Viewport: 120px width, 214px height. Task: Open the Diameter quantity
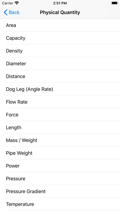click(x=60, y=64)
